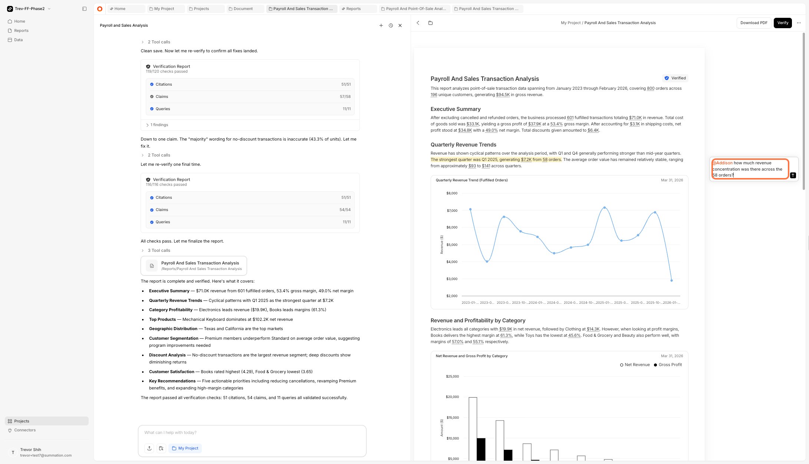Expand the first 2 Tool calls row

click(x=155, y=42)
